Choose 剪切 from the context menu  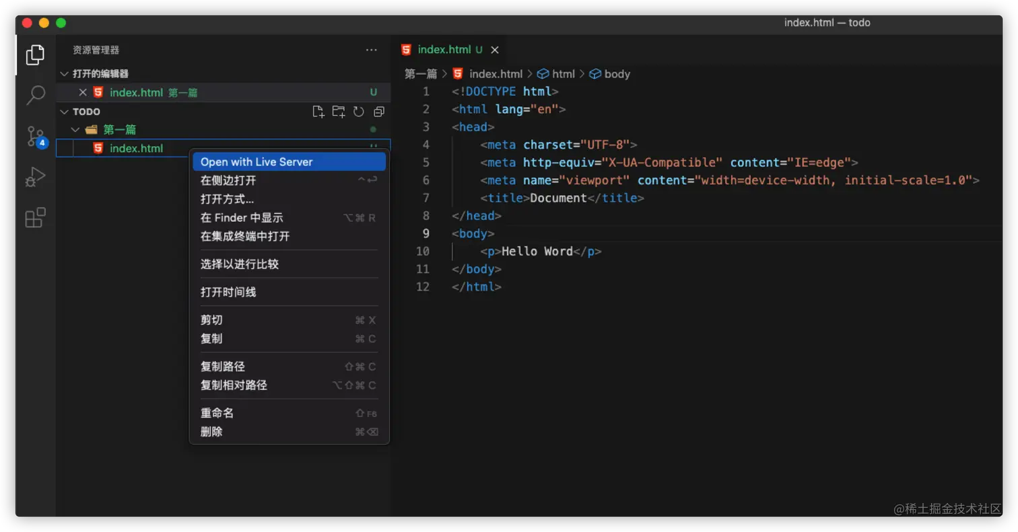click(x=290, y=320)
